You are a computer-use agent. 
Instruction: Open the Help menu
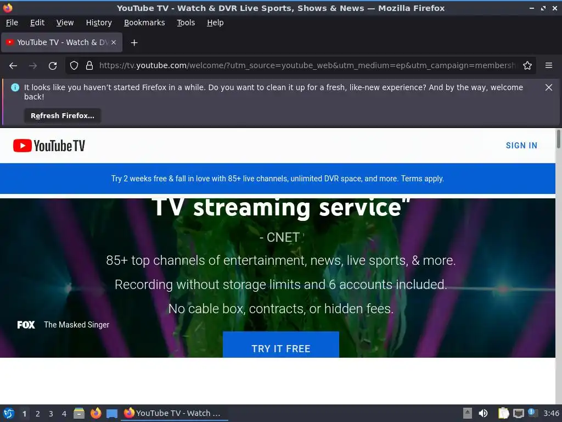(x=215, y=23)
